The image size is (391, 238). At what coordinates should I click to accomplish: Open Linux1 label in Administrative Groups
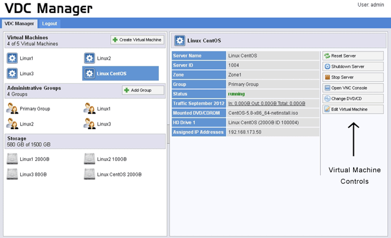click(104, 109)
